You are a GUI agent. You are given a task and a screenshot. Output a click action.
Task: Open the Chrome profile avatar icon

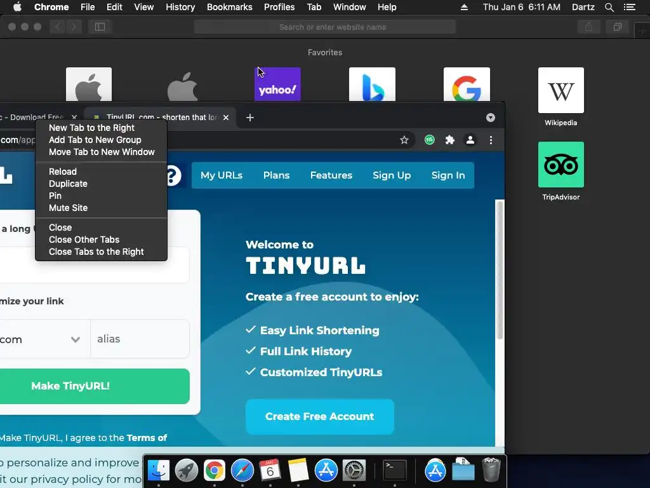(x=470, y=140)
